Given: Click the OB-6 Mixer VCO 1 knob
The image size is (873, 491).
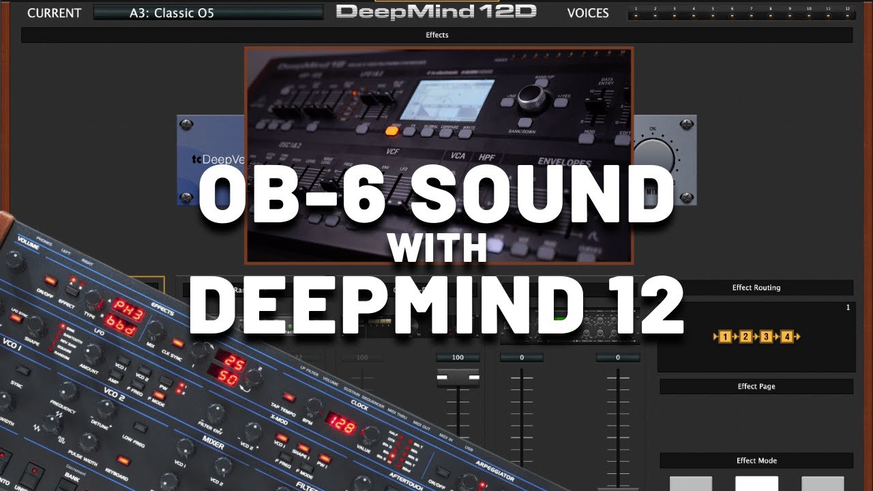Looking at the screenshot, I should [x=184, y=449].
